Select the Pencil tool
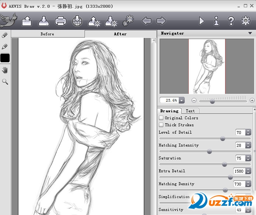Viewport: 256px width, 215px height. point(5,47)
